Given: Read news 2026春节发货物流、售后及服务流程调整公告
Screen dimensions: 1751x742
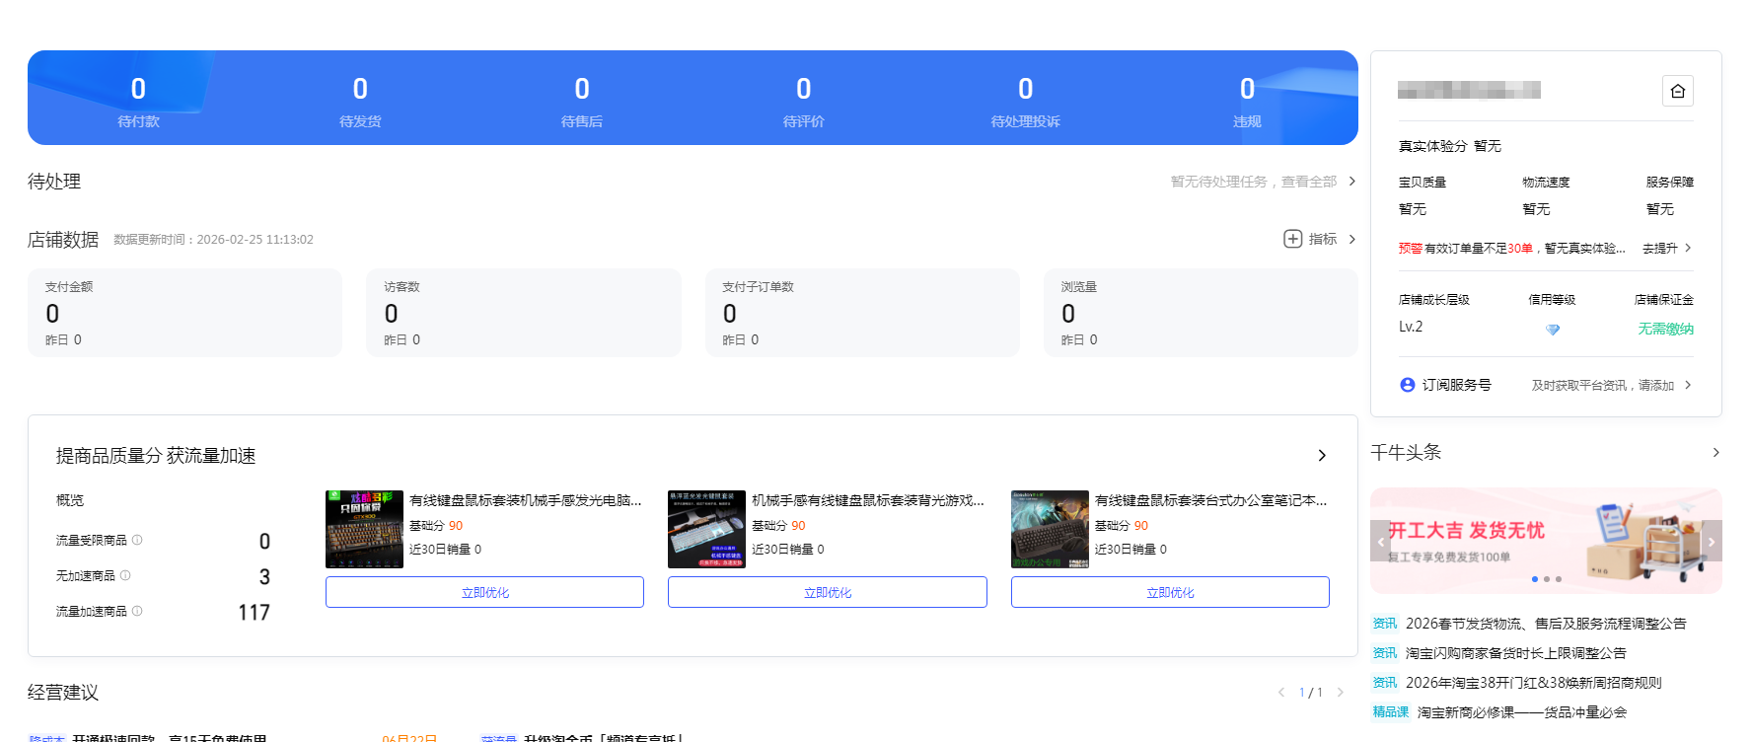Looking at the screenshot, I should [1546, 624].
